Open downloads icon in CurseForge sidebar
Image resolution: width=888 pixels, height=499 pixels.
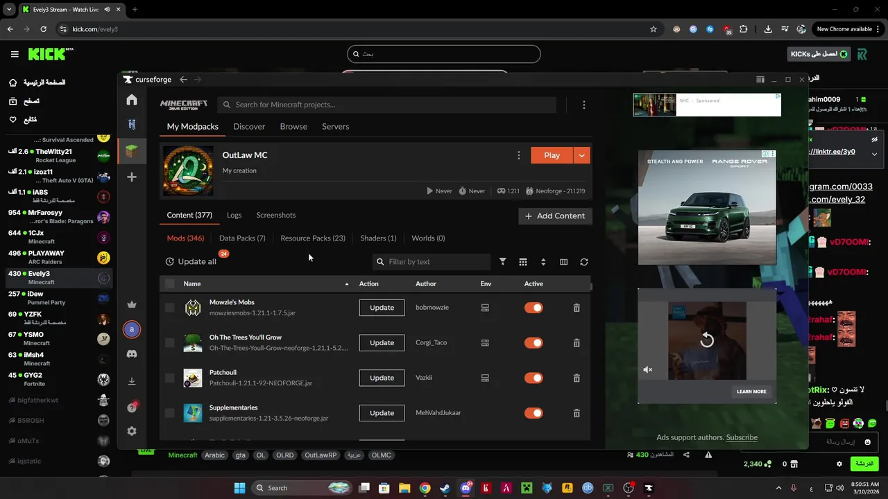[x=132, y=381]
